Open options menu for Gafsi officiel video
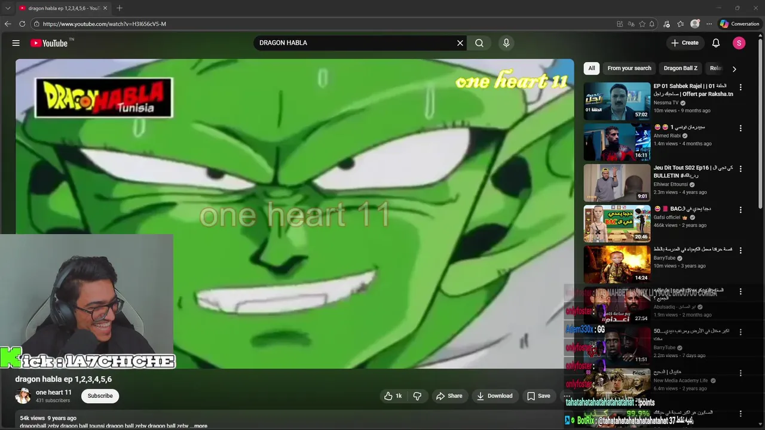Screen dimensions: 765x430 [x=740, y=210]
